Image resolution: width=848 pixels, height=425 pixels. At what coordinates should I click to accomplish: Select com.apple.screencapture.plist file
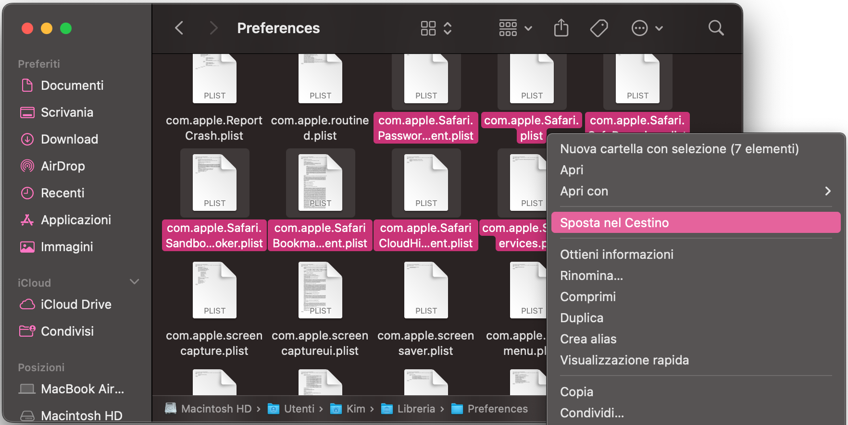pos(214,291)
